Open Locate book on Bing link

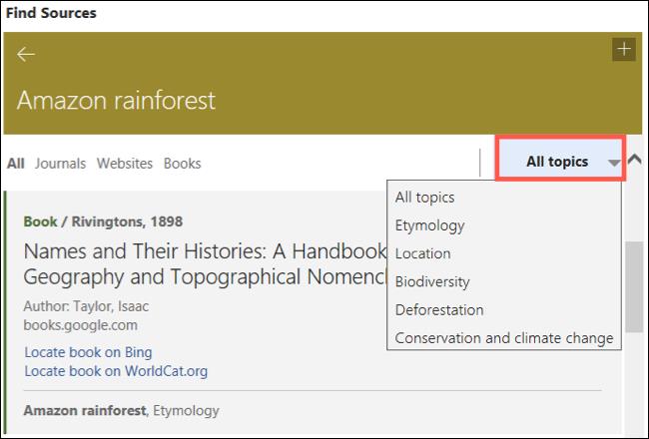pos(88,352)
